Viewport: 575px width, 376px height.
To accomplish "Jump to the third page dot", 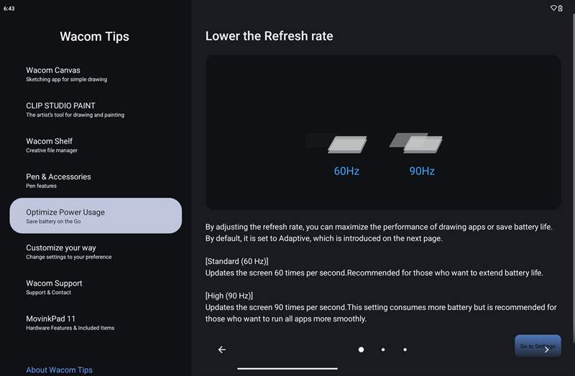I will point(405,349).
